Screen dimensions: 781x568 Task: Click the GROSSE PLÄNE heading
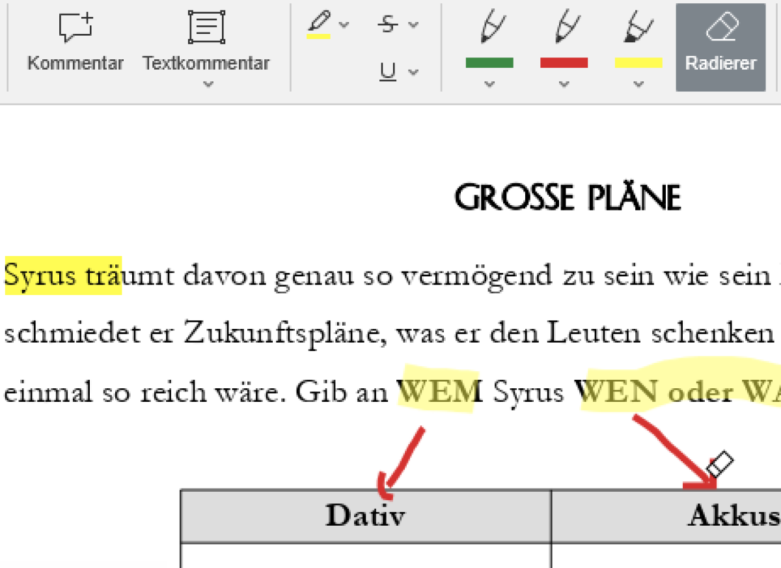567,197
